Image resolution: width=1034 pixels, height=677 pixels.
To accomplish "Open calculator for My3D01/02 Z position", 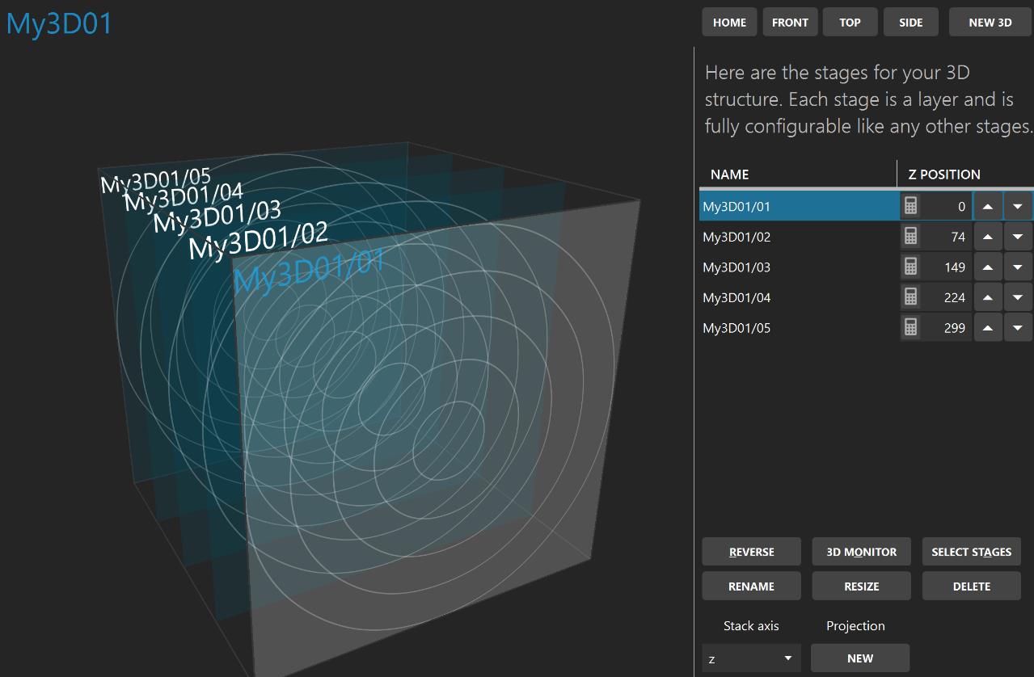I will pos(910,237).
